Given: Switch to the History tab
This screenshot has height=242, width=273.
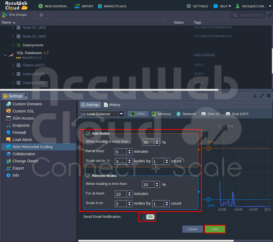Looking at the screenshot, I should point(112,105).
